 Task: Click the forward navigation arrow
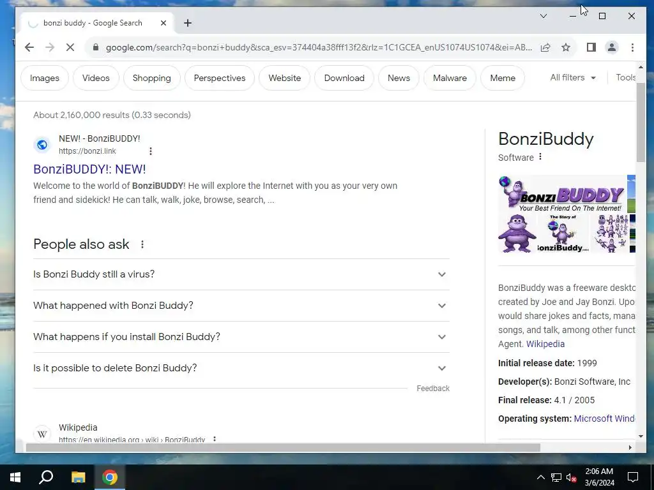(50, 47)
